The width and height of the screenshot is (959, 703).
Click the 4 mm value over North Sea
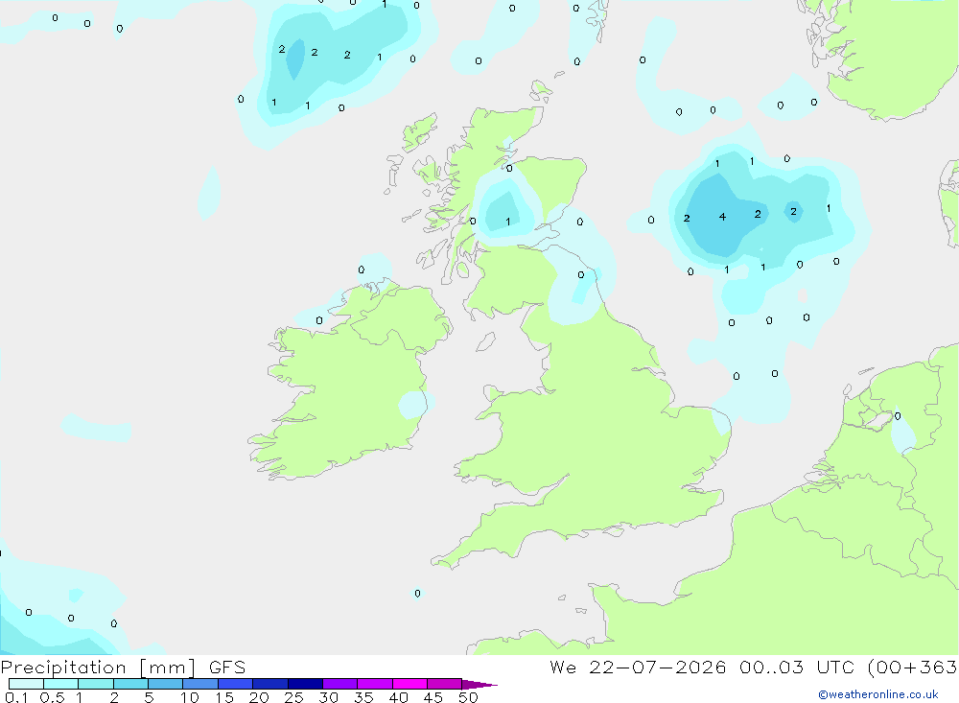pyautogui.click(x=723, y=217)
